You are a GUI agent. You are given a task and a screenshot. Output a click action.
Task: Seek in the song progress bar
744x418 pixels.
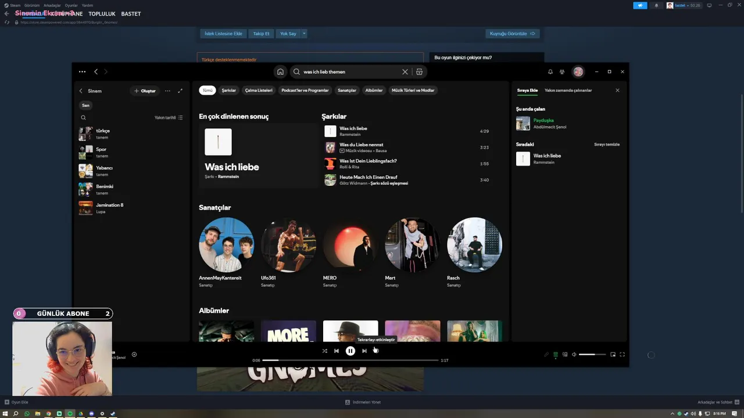350,361
